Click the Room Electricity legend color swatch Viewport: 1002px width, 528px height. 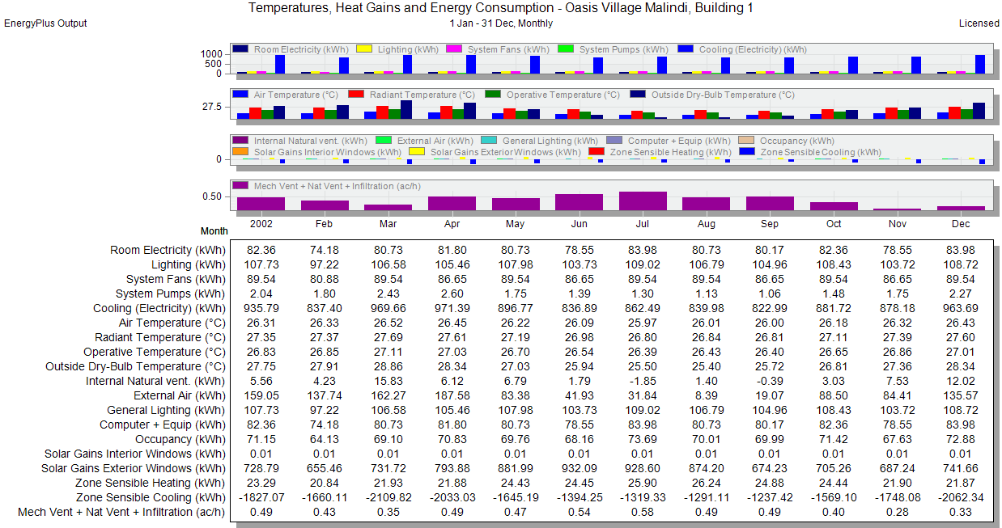[x=240, y=49]
